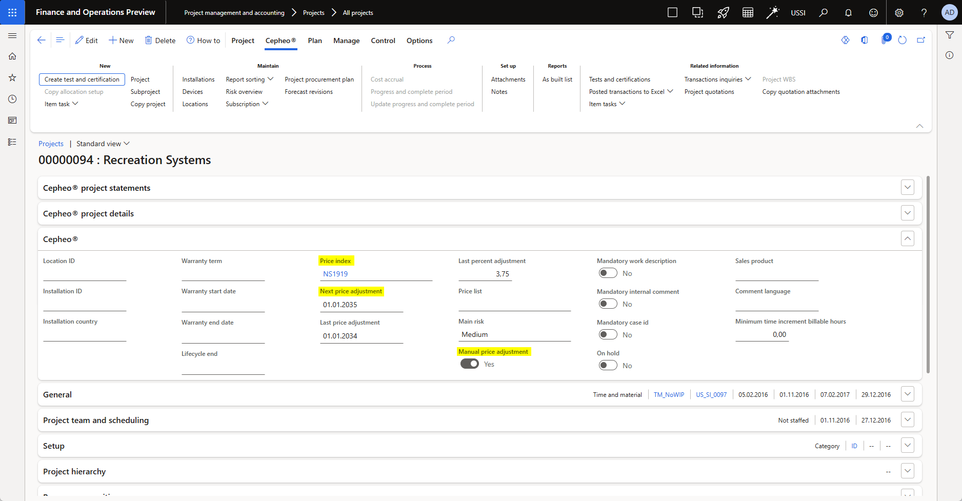Open the NS1919 price index link
Viewport: 962px width, 501px height.
[335, 274]
